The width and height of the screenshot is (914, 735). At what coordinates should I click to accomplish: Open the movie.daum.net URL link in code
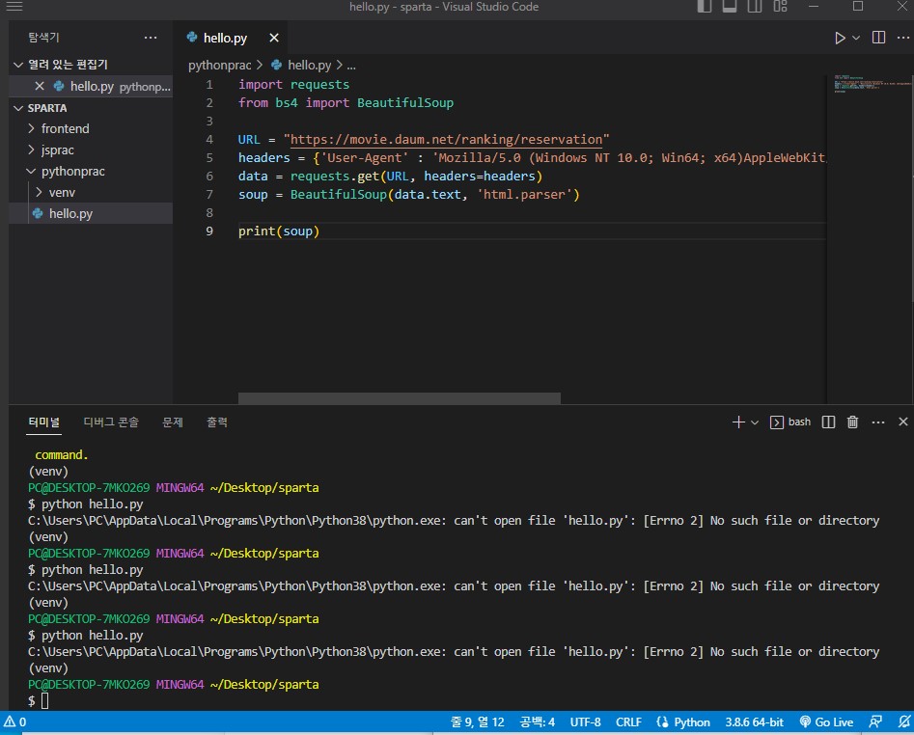(x=446, y=140)
